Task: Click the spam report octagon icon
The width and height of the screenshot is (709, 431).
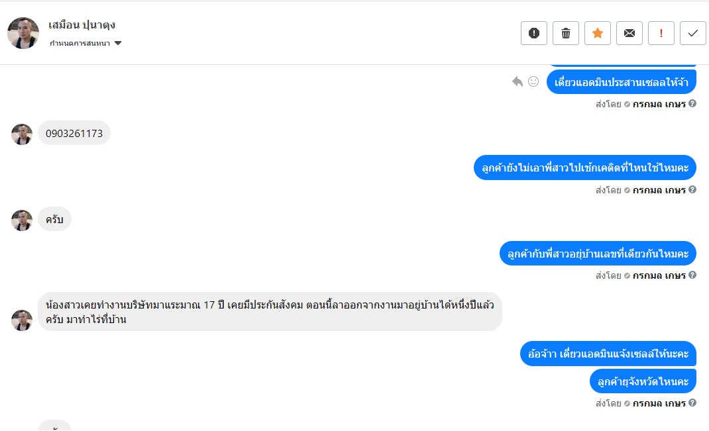Action: (x=534, y=33)
